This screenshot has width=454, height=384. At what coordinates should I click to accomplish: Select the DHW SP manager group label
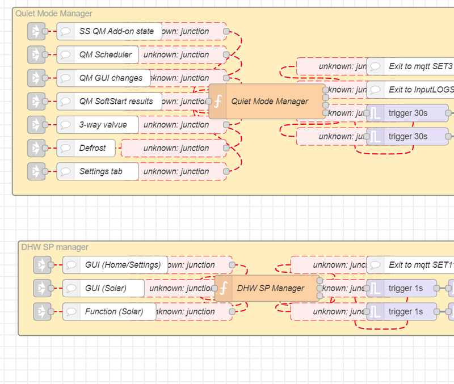54,247
